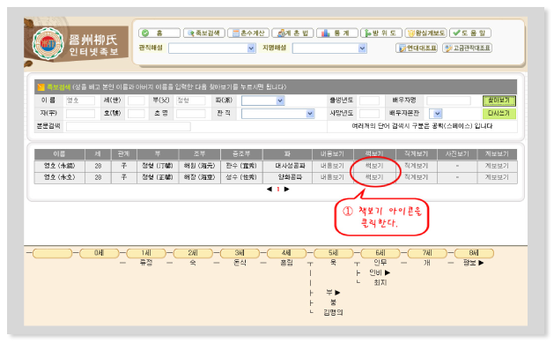The image size is (554, 343).
Task: Open the 연대대조표 chronology table
Action: point(417,48)
